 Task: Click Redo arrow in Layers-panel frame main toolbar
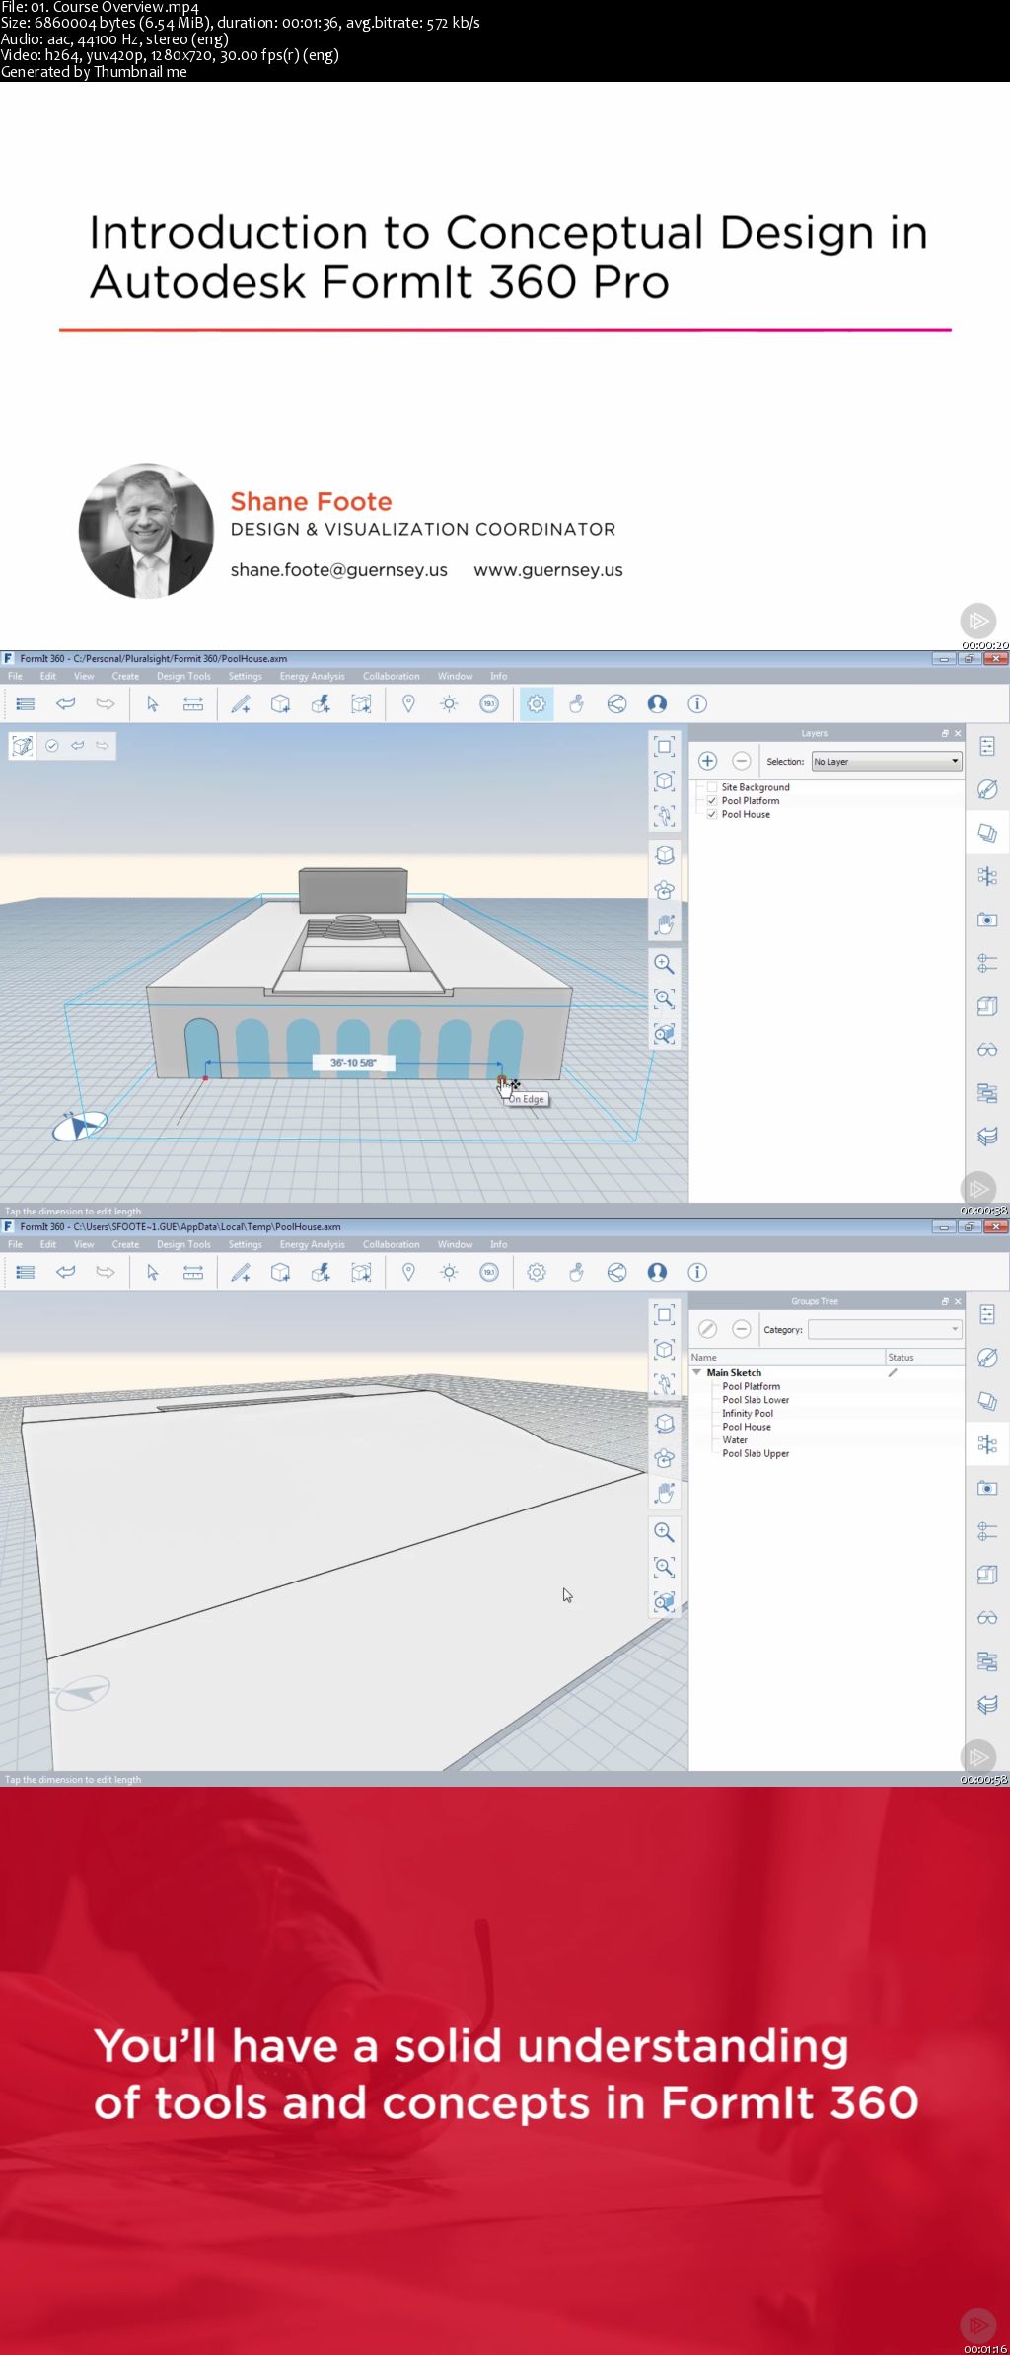coord(105,703)
